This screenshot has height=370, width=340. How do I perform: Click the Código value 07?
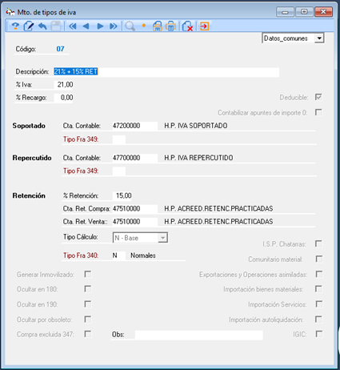coord(60,49)
